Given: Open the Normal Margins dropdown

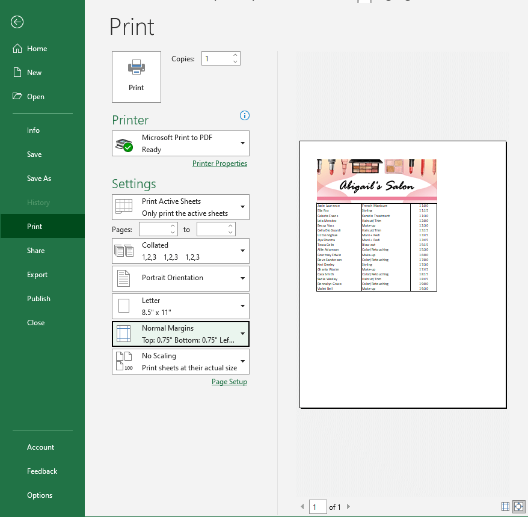Looking at the screenshot, I should point(180,334).
